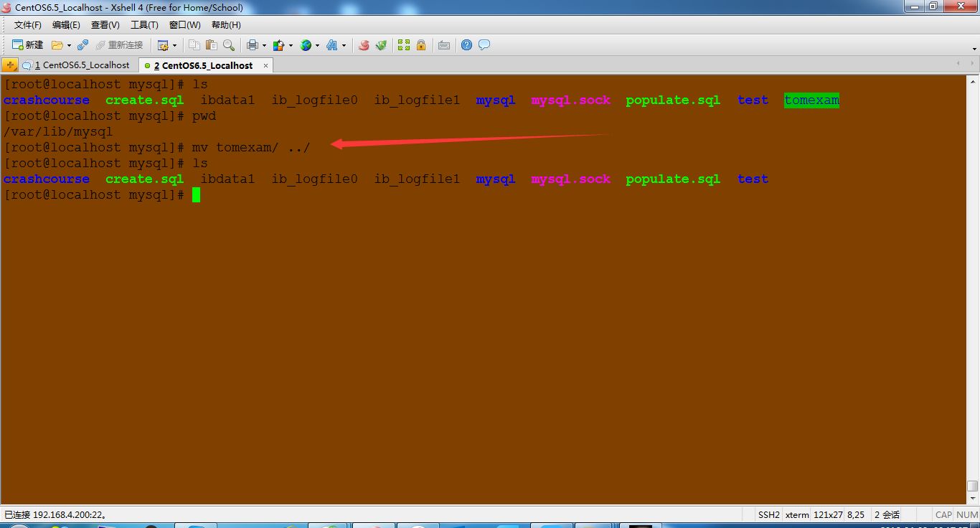Click mysql.sock in second ls output

(x=571, y=179)
